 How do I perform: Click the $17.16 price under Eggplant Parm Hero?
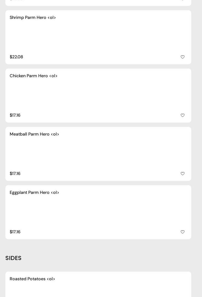(x=15, y=232)
